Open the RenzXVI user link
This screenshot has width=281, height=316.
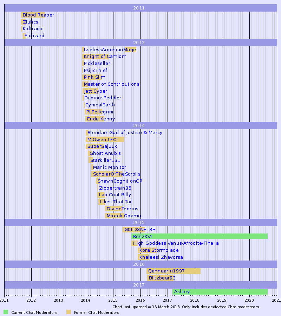(x=142, y=236)
